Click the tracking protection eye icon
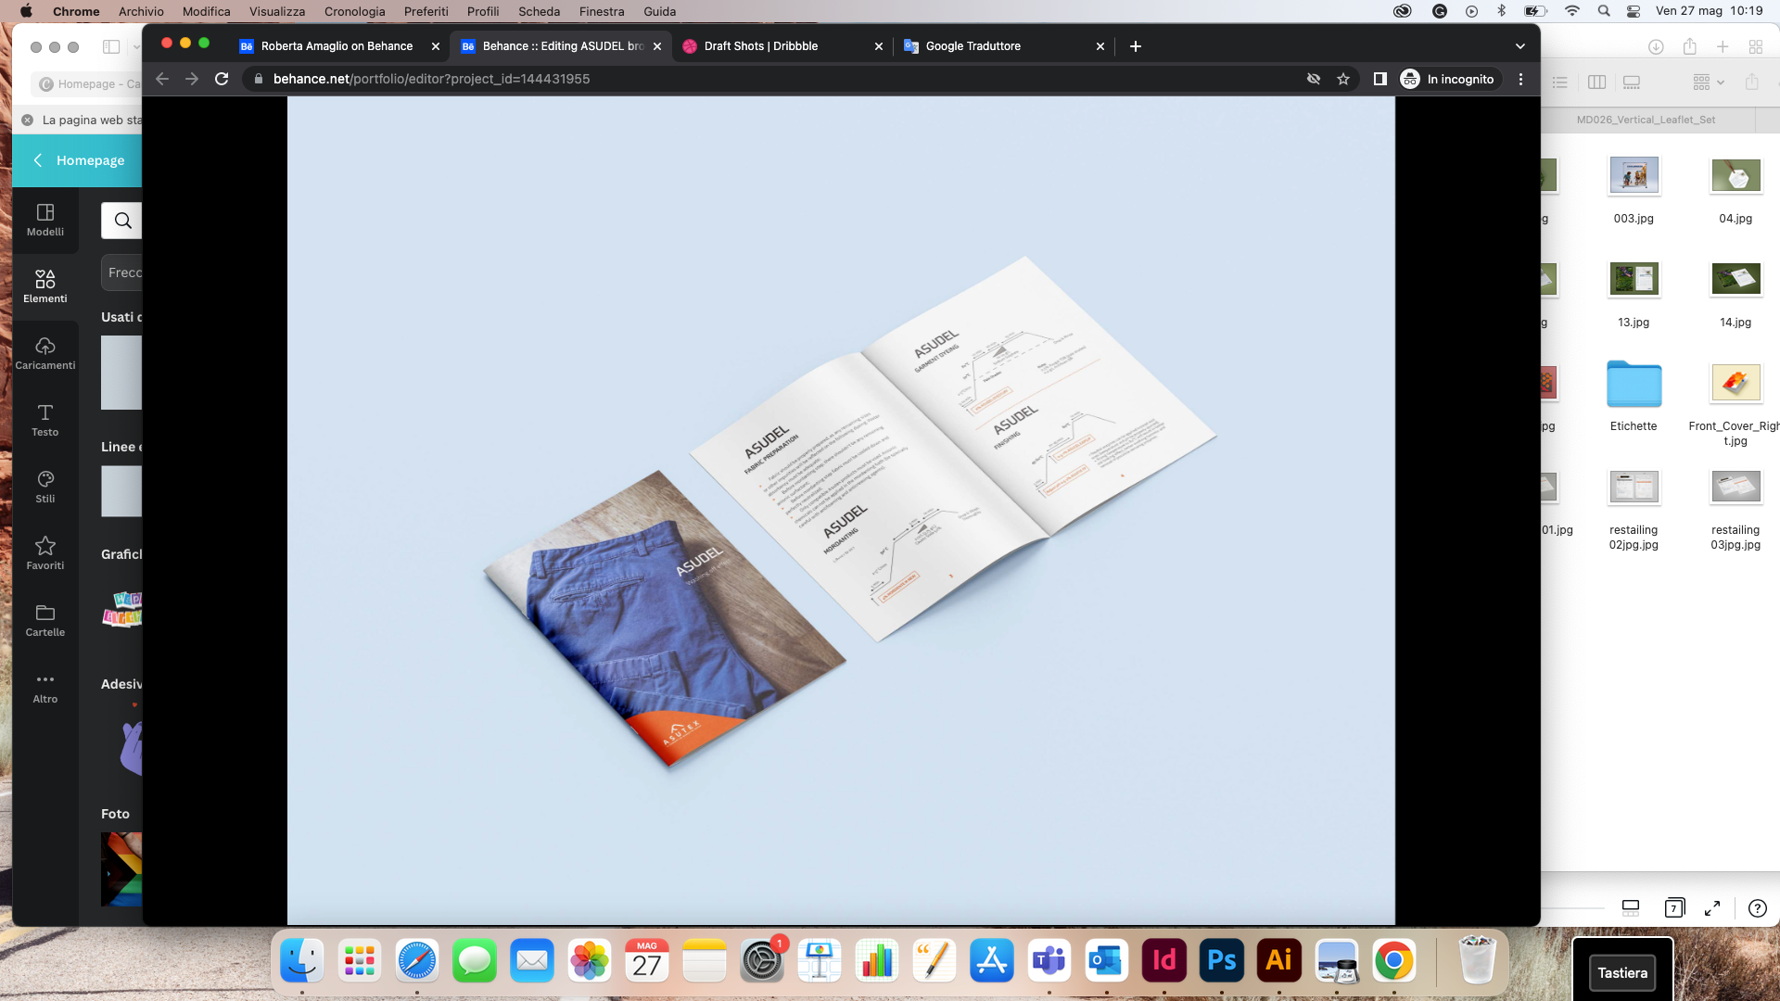This screenshot has height=1001, width=1780. 1314,79
